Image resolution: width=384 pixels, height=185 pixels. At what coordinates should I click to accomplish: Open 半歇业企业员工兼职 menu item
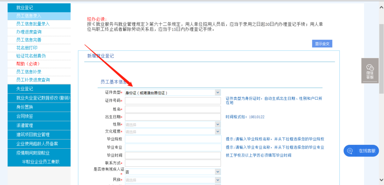41,162
